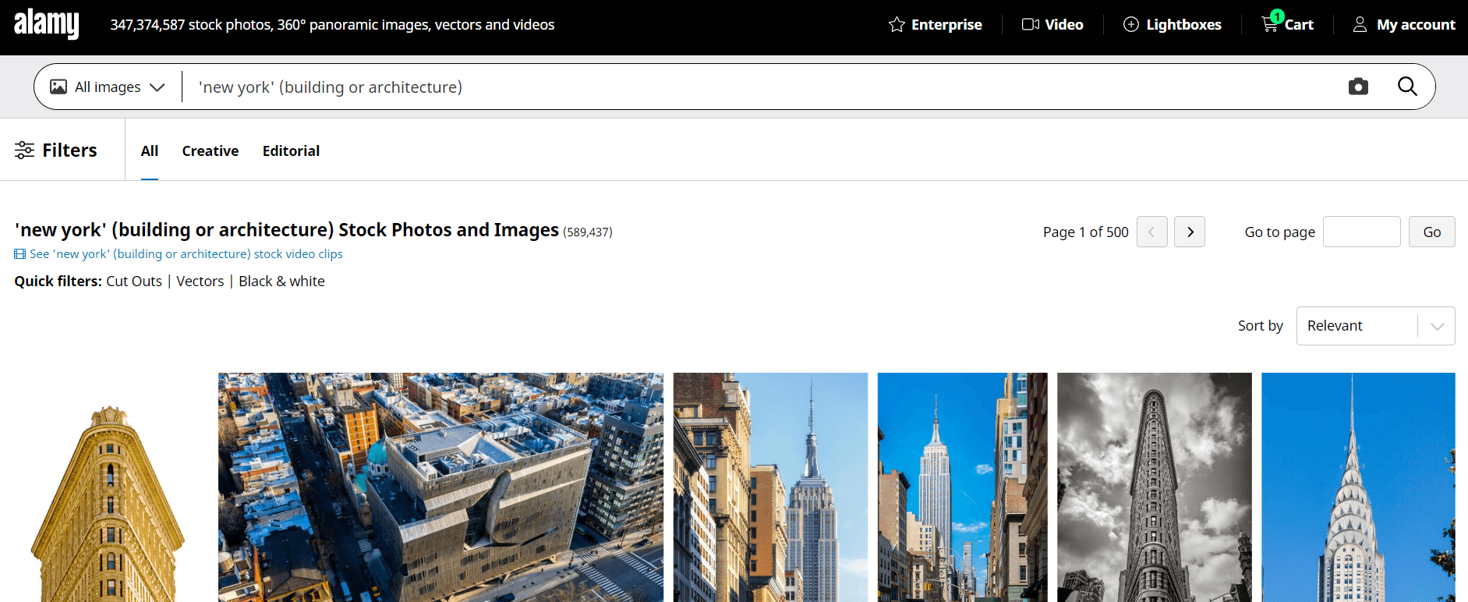
Task: Open the Sort by Relevant dropdown
Action: [x=1376, y=326]
